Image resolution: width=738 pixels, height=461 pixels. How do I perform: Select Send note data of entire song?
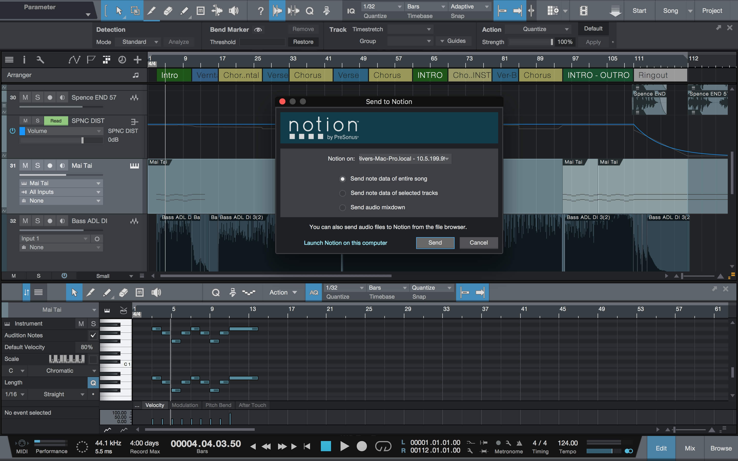point(342,178)
